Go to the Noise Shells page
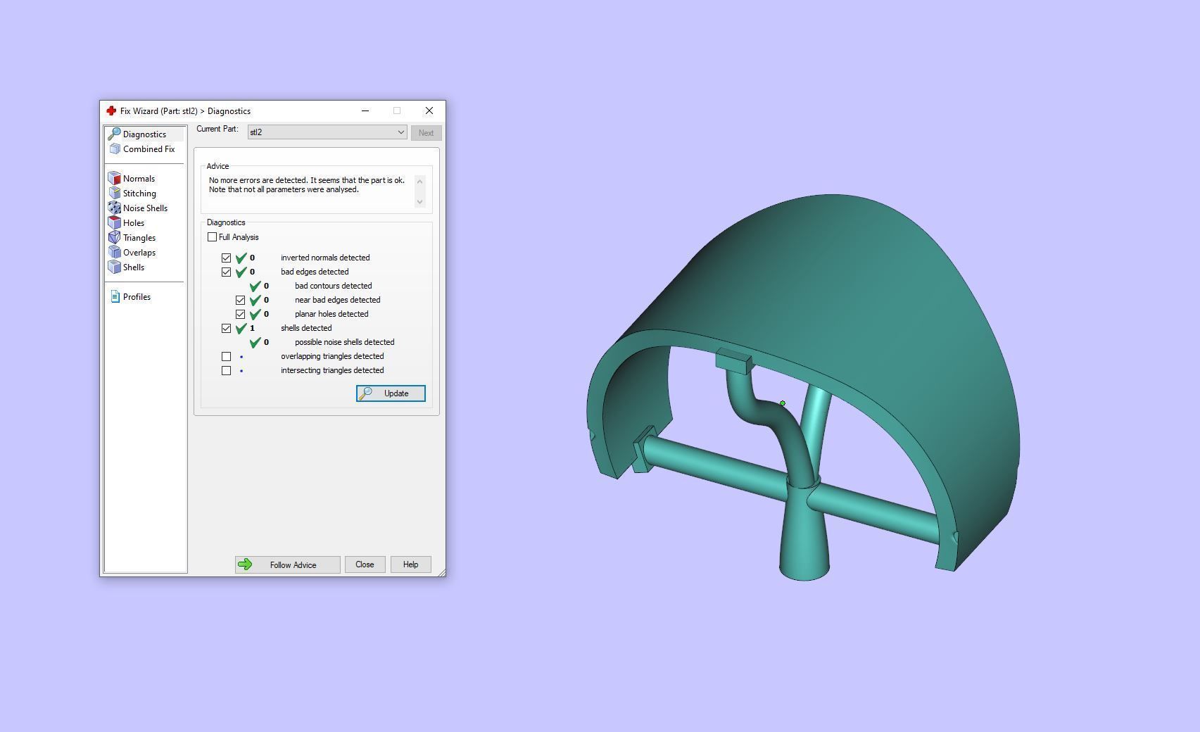This screenshot has width=1200, height=732. (x=145, y=208)
